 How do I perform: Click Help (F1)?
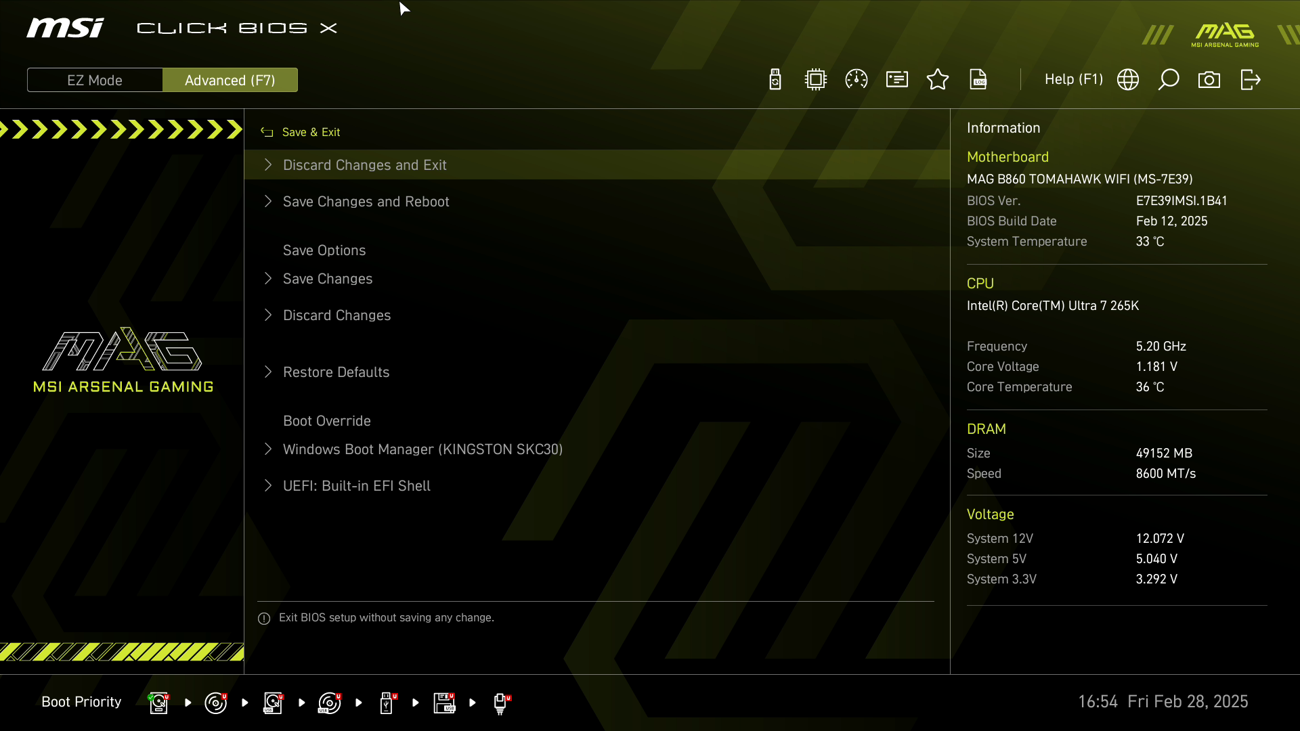coord(1073,80)
